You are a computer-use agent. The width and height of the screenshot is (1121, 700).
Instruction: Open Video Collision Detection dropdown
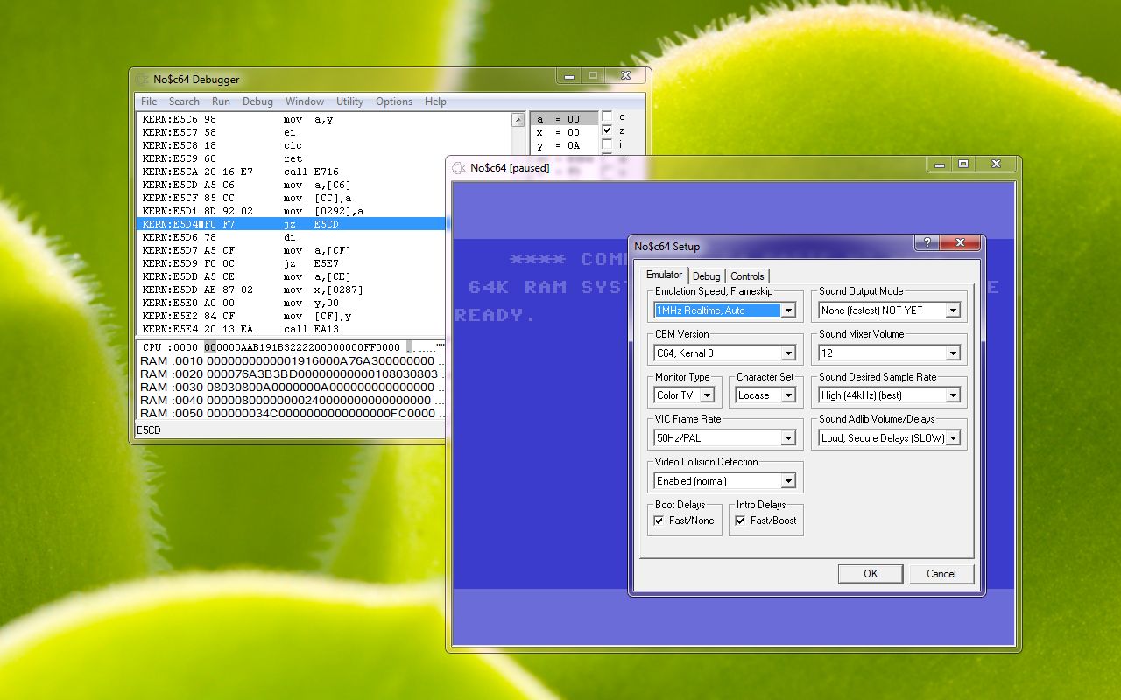tap(788, 481)
